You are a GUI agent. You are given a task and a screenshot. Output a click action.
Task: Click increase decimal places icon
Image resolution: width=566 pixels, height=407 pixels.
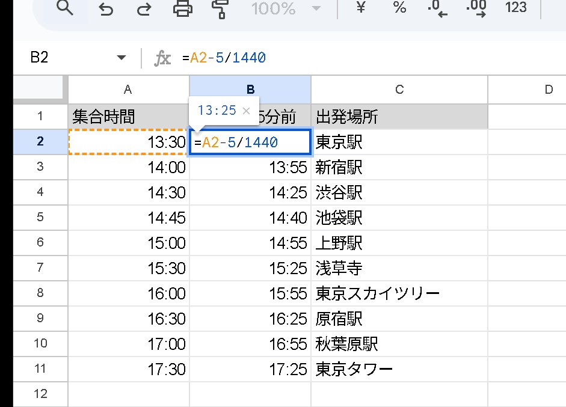476,8
